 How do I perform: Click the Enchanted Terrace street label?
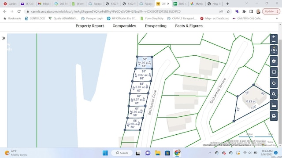point(218,91)
